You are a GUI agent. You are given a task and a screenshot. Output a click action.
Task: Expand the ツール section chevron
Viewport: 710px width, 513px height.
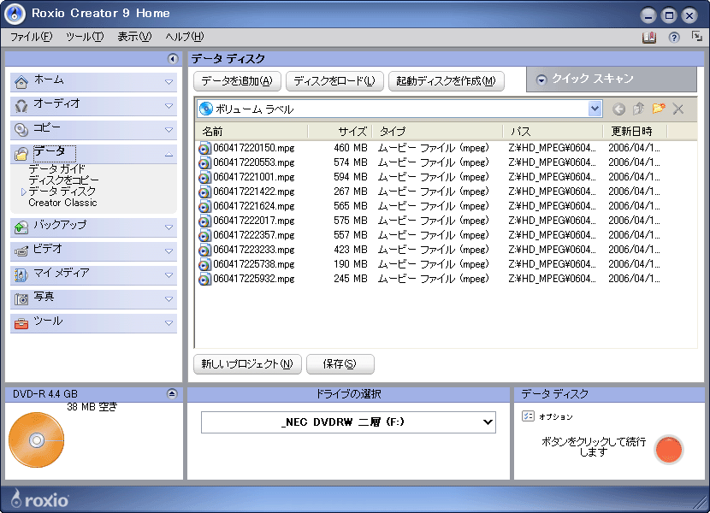pos(169,323)
